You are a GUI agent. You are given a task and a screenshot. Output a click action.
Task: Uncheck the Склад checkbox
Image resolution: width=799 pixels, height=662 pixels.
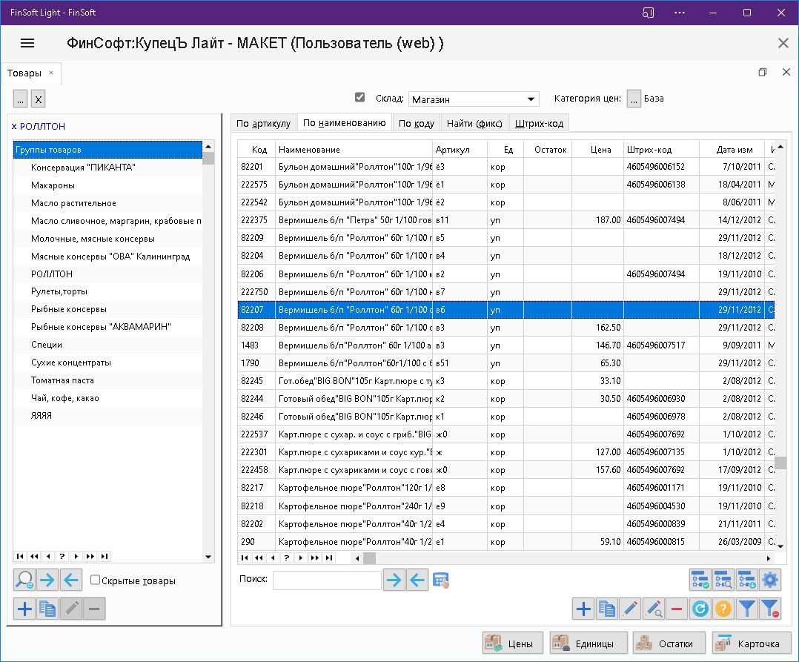360,98
